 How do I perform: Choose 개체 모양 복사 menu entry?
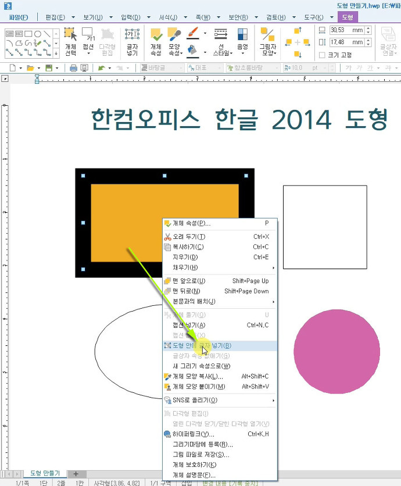tap(220, 376)
